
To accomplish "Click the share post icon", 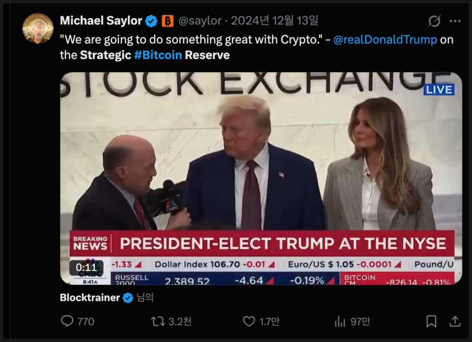I will click(455, 321).
